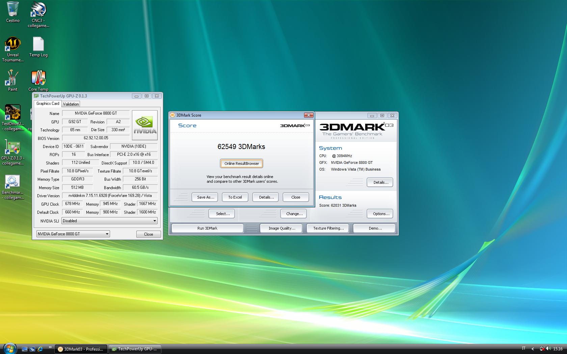Click Details button in score dialog

[x=266, y=197]
